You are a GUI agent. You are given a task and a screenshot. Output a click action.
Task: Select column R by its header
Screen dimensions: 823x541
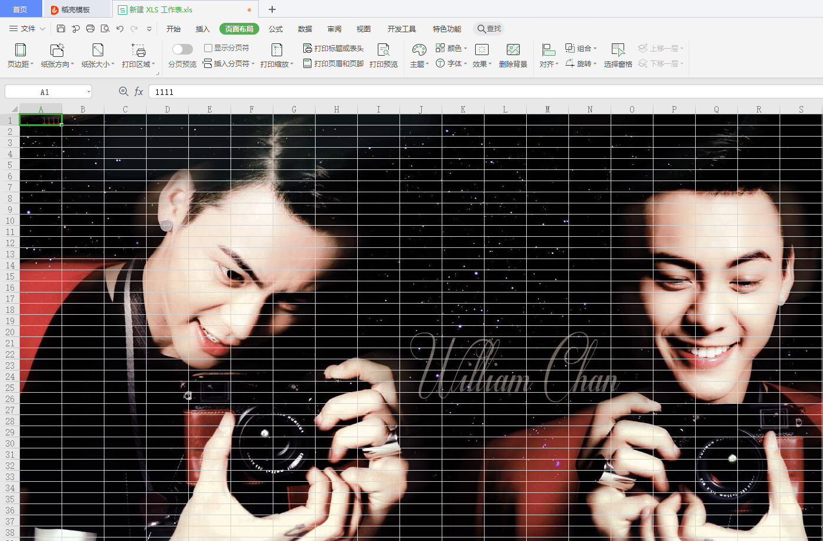759,109
